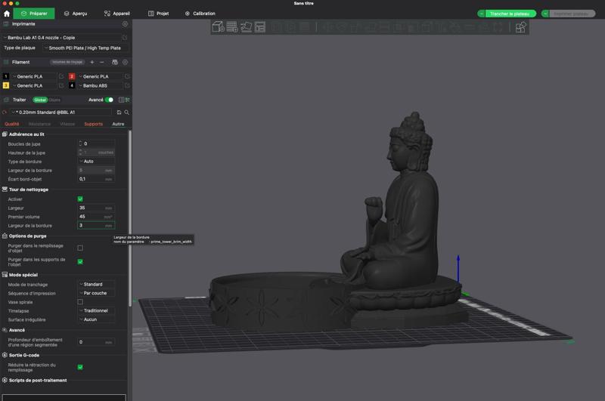Click Premier volume value field
The height and width of the screenshot is (401, 605).
coord(97,217)
